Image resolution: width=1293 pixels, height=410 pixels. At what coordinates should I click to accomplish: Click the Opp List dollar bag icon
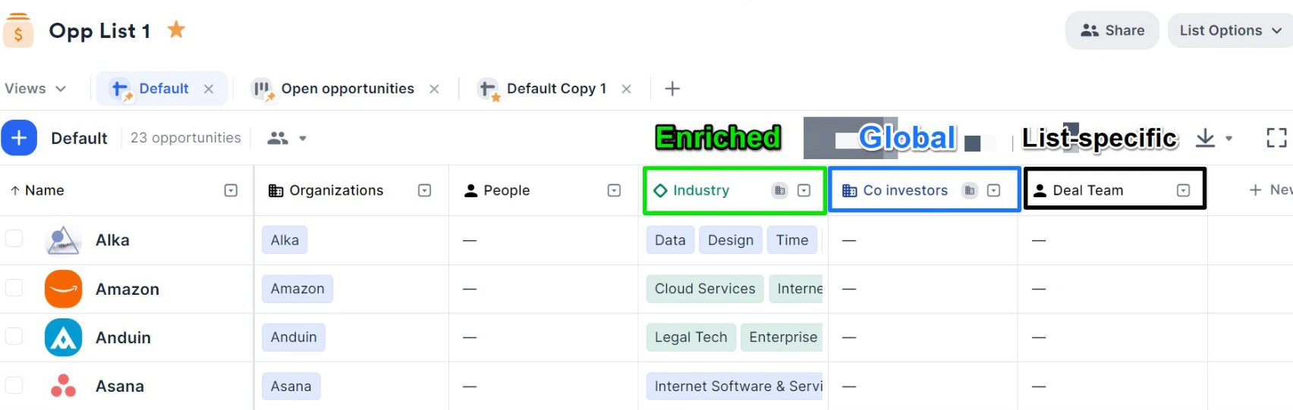(18, 30)
